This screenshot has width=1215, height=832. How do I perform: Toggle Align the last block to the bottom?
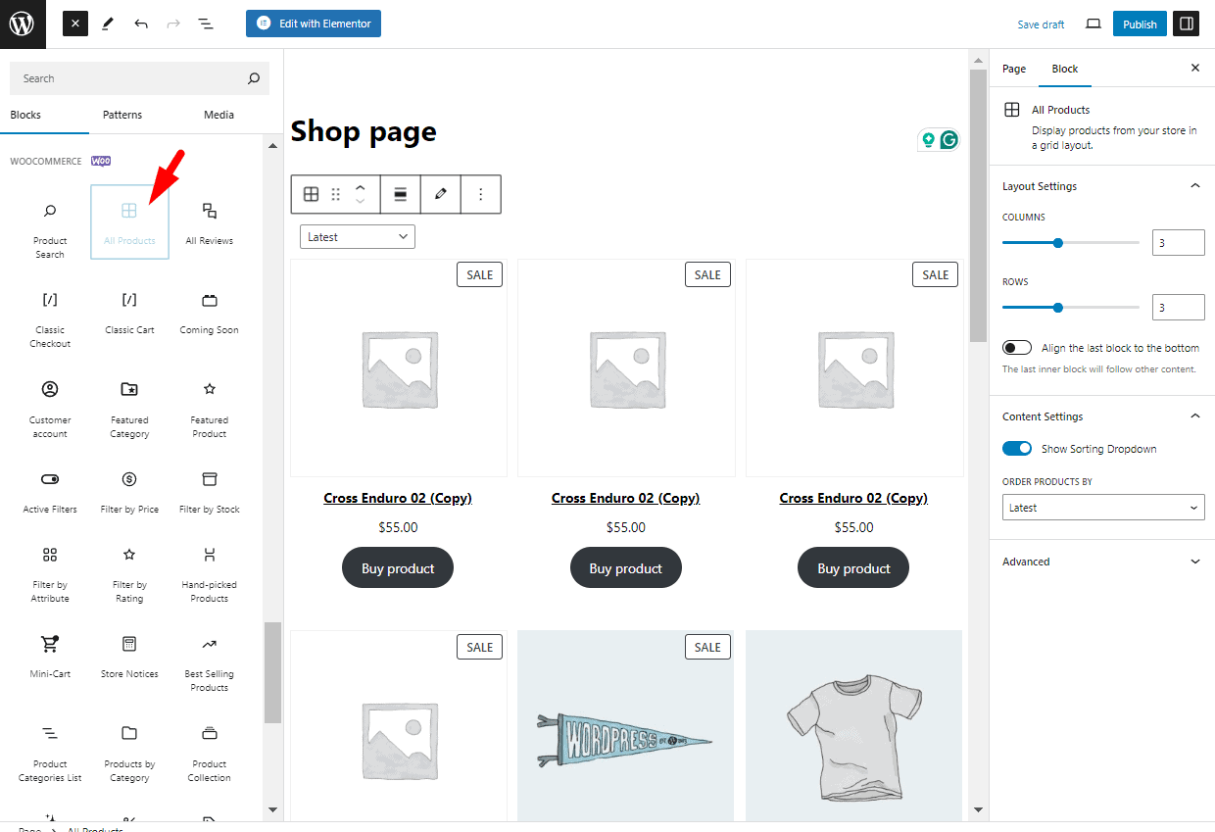1016,347
